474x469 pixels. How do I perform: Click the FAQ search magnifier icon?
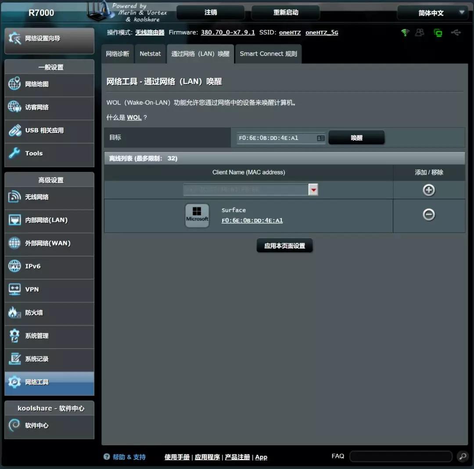[x=462, y=457]
